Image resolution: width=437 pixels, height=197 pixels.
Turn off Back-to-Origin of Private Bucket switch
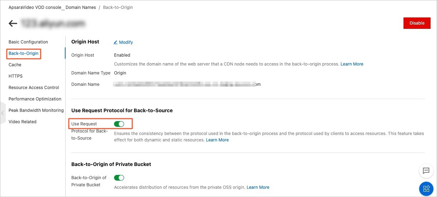click(119, 178)
